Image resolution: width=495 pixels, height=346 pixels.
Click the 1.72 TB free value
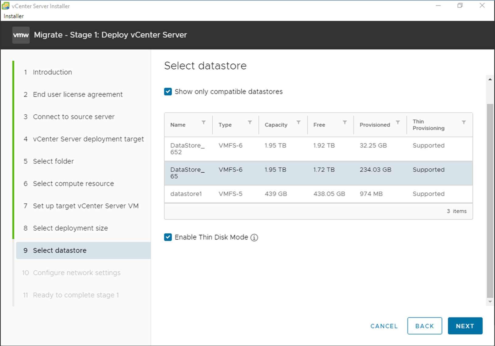click(324, 170)
